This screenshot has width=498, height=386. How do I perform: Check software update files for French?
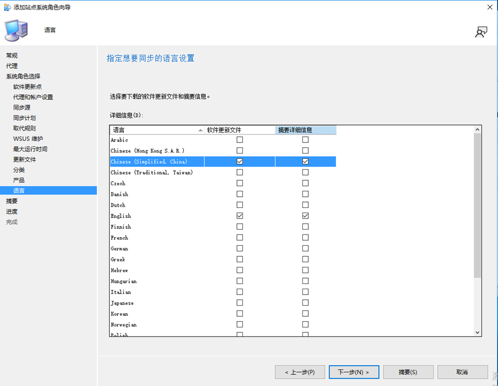240,238
